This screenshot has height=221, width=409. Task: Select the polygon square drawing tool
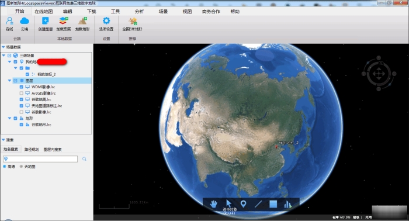coord(273,204)
